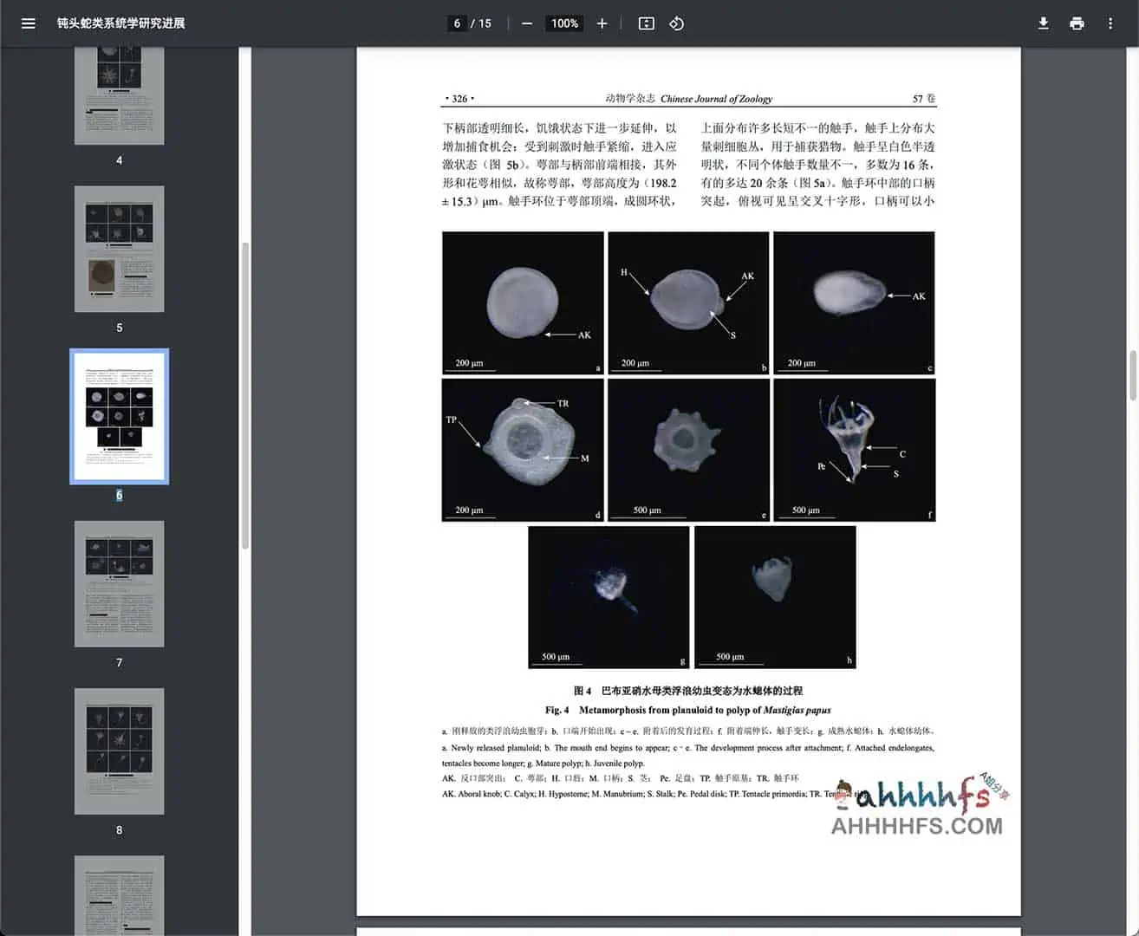Viewport: 1139px width, 936px height.
Task: Zoom in with the plus icon
Action: (602, 23)
